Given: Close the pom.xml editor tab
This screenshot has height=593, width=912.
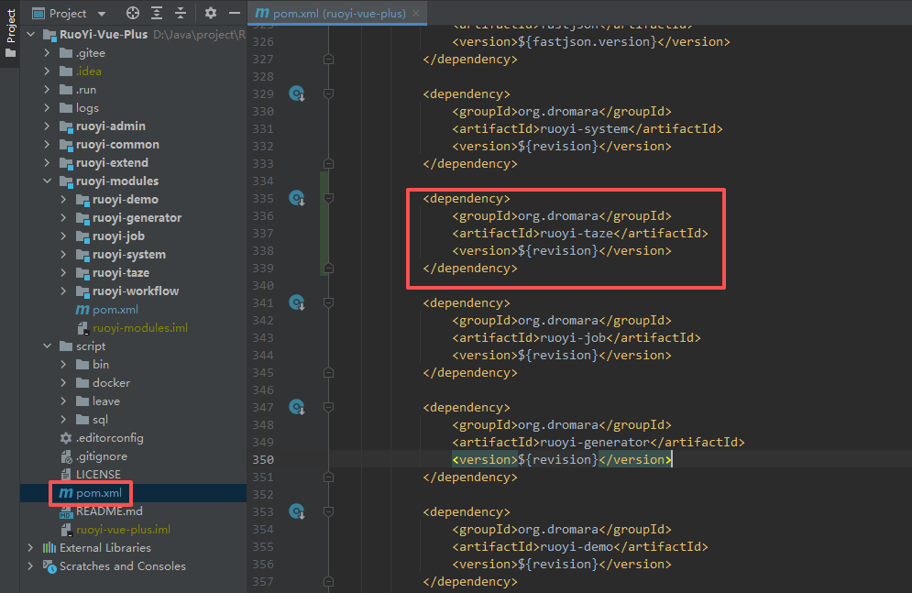Looking at the screenshot, I should [416, 13].
